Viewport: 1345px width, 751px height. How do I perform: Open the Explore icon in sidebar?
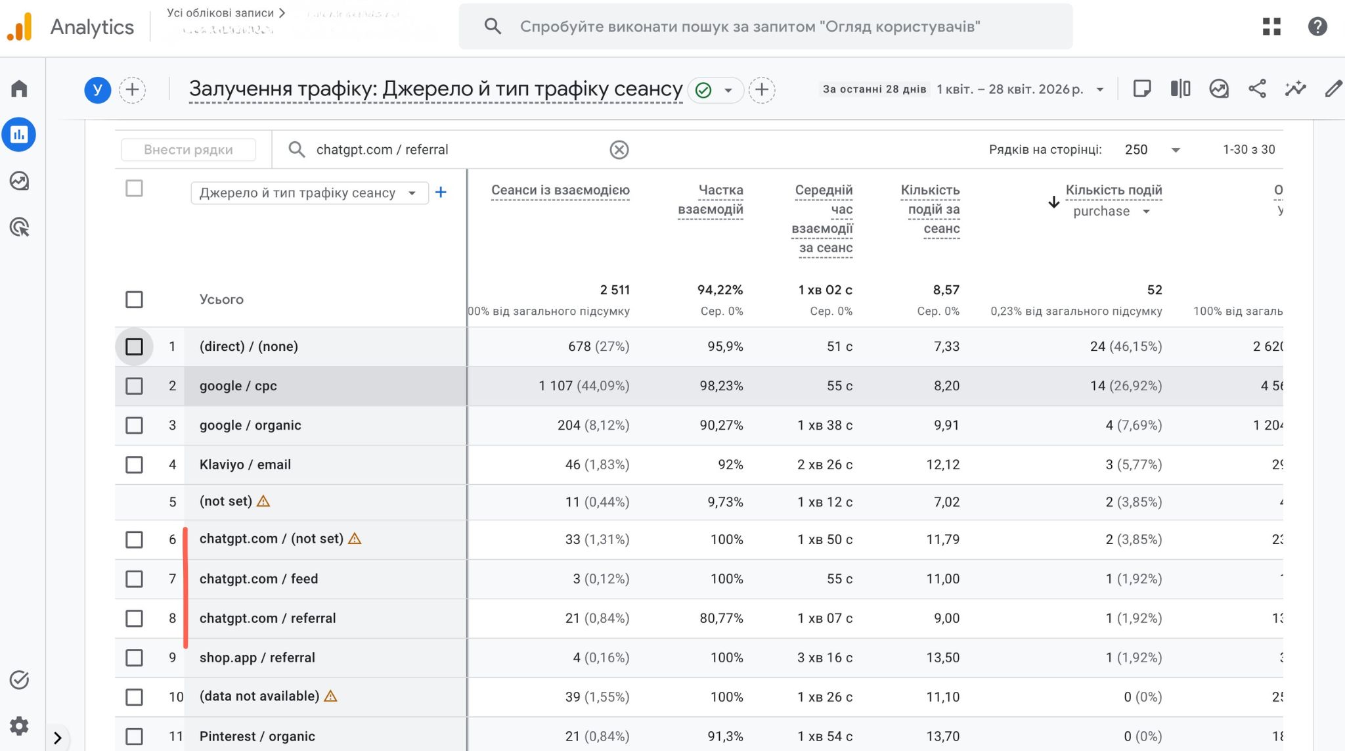click(x=19, y=181)
